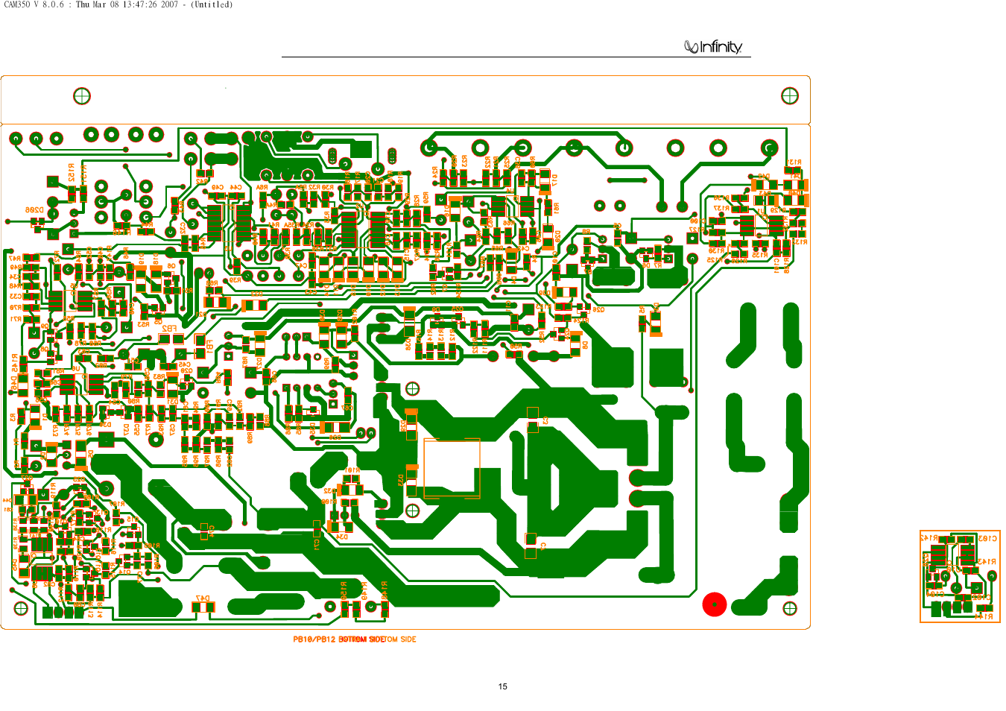Click the R5 resistor label
Image resolution: width=1006 pixels, height=711 pixels.
pyautogui.click(x=642, y=309)
